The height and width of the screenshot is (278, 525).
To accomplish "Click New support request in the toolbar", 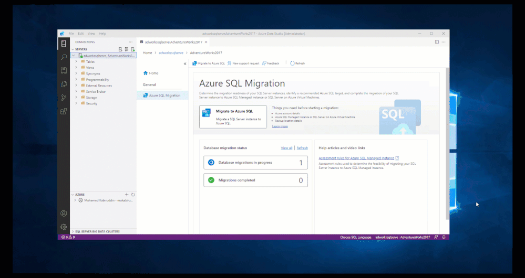I will (x=243, y=63).
